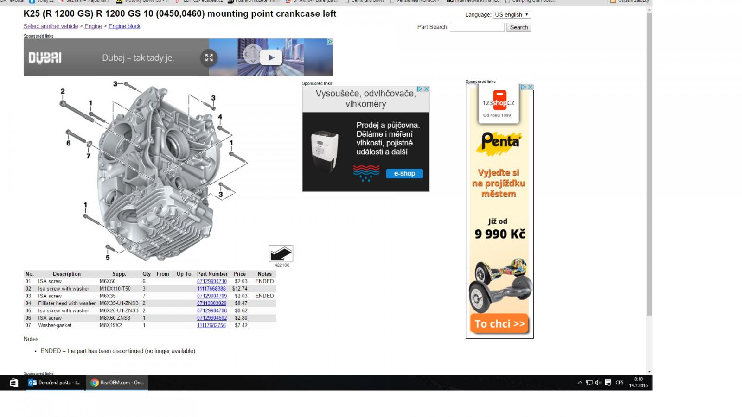Click AdChoices icon on Dubai banner

tap(330, 42)
